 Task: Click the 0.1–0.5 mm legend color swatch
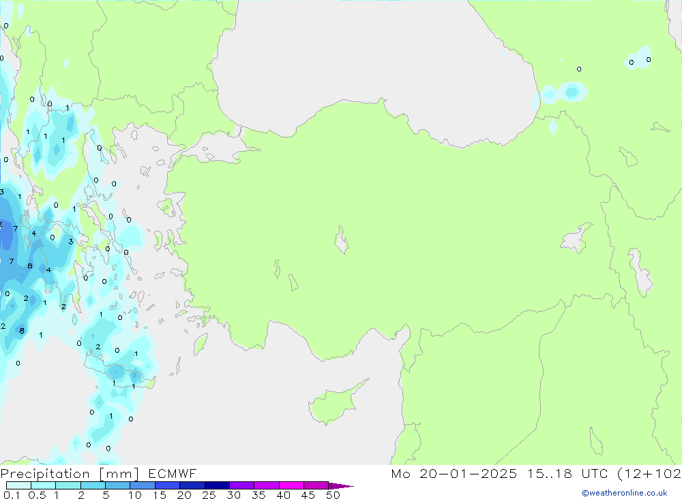tap(18, 485)
